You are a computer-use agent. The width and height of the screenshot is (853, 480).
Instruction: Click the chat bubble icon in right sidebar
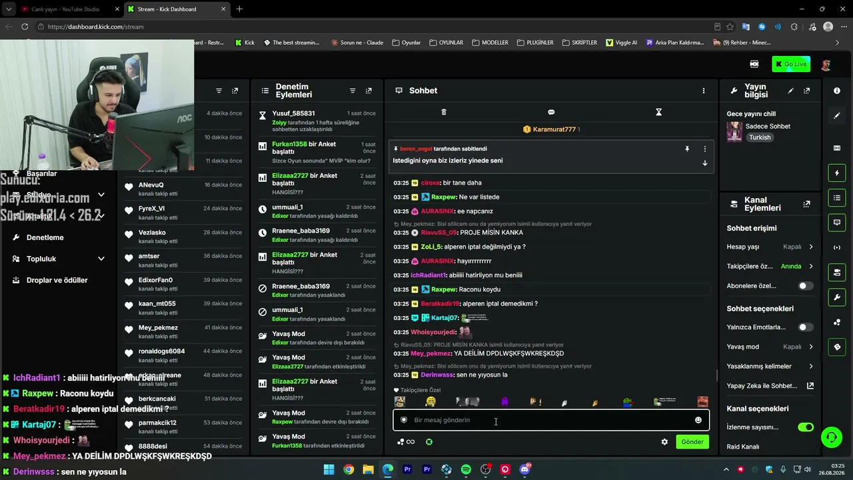point(838,223)
